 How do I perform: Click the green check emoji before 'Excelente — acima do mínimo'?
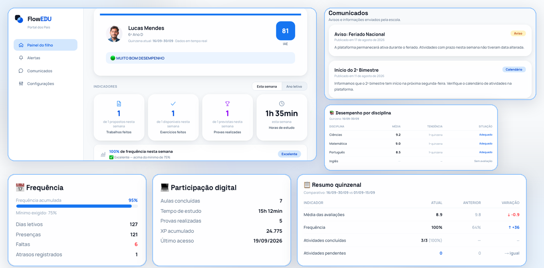click(111, 157)
